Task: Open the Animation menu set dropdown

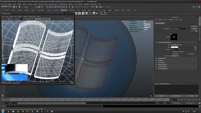Action: point(6,7)
